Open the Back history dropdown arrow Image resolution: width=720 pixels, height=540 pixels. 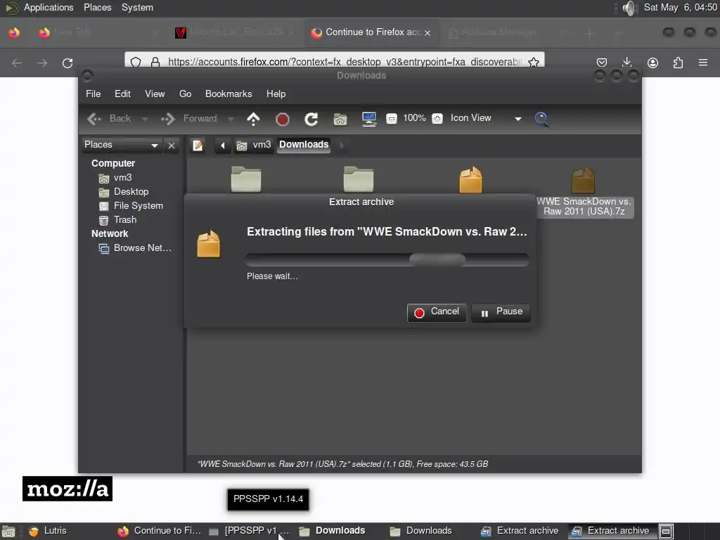click(145, 119)
